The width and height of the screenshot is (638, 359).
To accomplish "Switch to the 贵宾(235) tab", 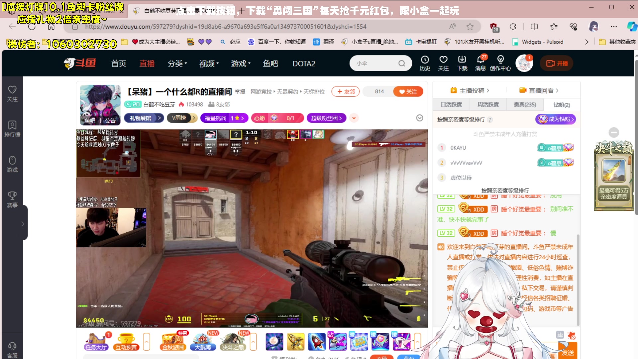I will [x=524, y=104].
